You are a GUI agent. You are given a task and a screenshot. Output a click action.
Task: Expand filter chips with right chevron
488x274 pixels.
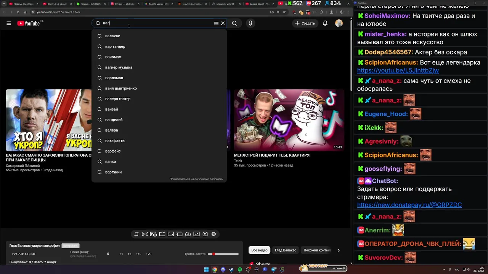pyautogui.click(x=339, y=250)
